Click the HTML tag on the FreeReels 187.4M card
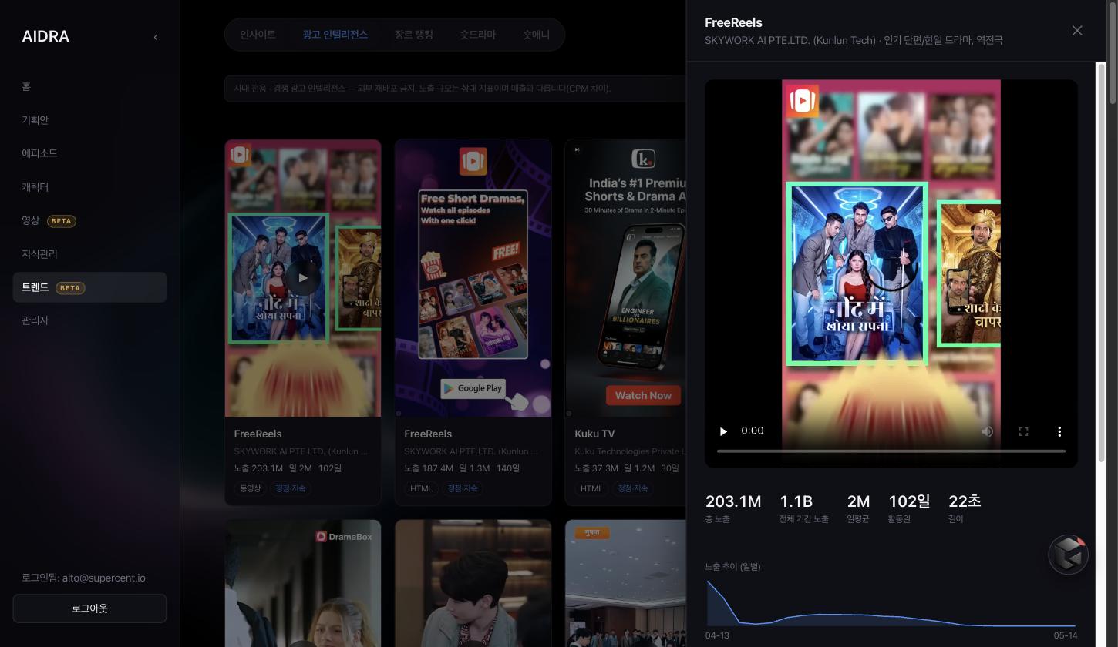The height and width of the screenshot is (647, 1118). [421, 488]
